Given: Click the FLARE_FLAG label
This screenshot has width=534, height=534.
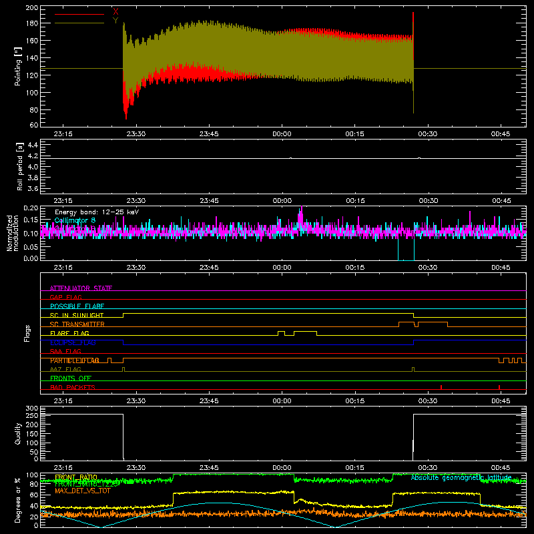Looking at the screenshot, I should click(69, 333).
